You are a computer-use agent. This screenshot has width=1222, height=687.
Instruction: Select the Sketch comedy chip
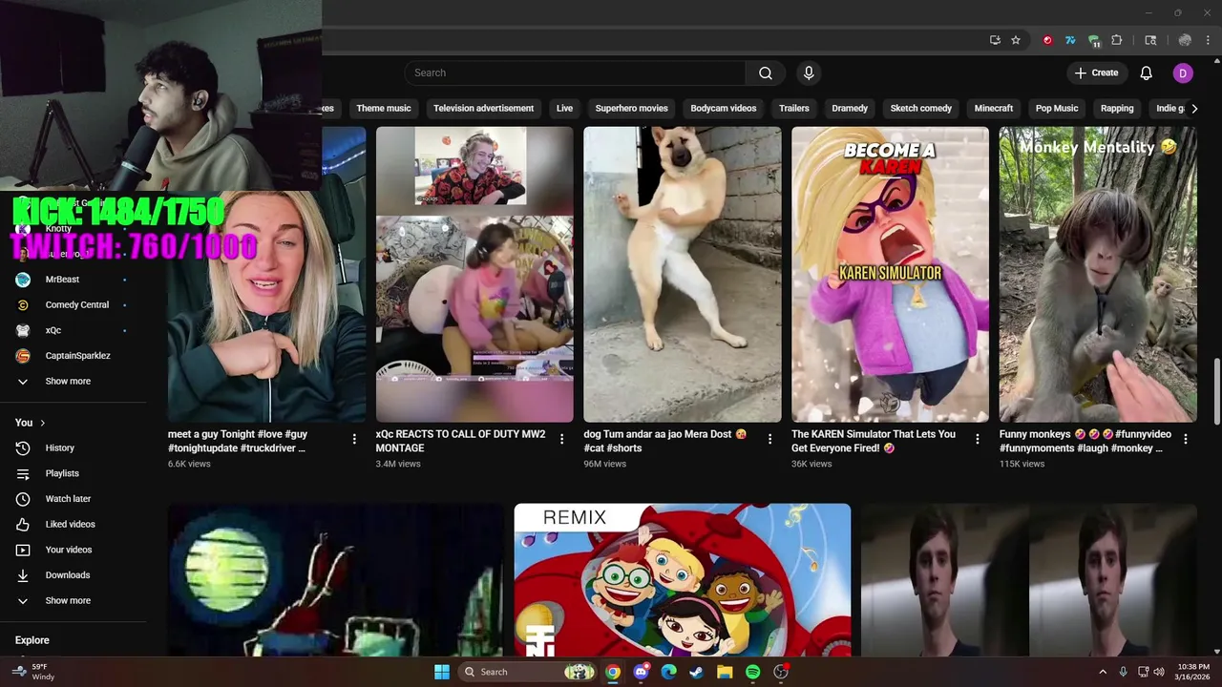[x=920, y=108]
